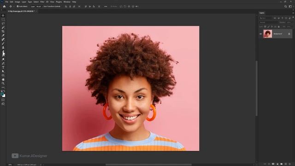
Task: Click Align horizontal centers icon
Action: click(x=70, y=6)
